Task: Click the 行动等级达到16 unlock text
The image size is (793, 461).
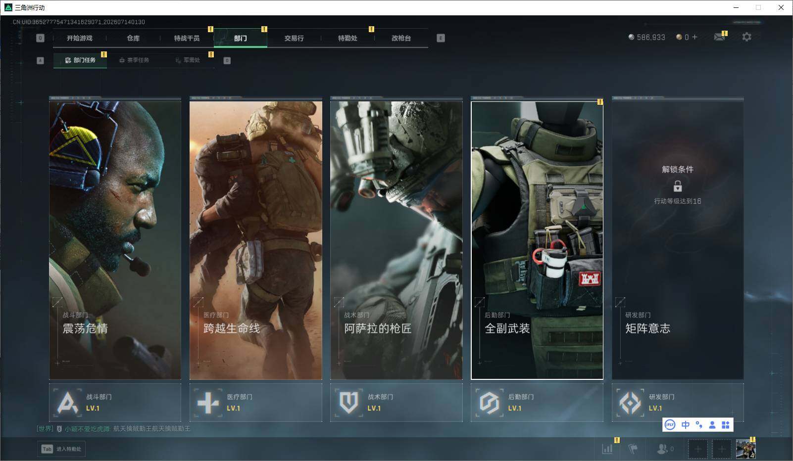Action: (x=678, y=201)
